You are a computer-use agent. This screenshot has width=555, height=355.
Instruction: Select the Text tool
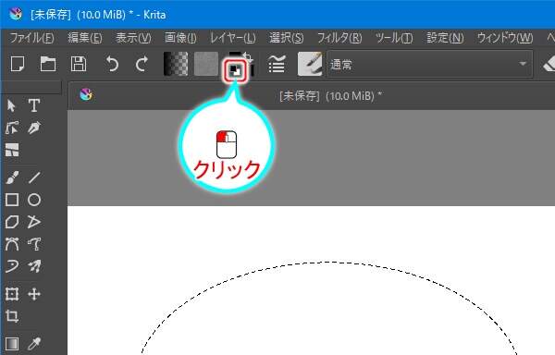point(34,105)
